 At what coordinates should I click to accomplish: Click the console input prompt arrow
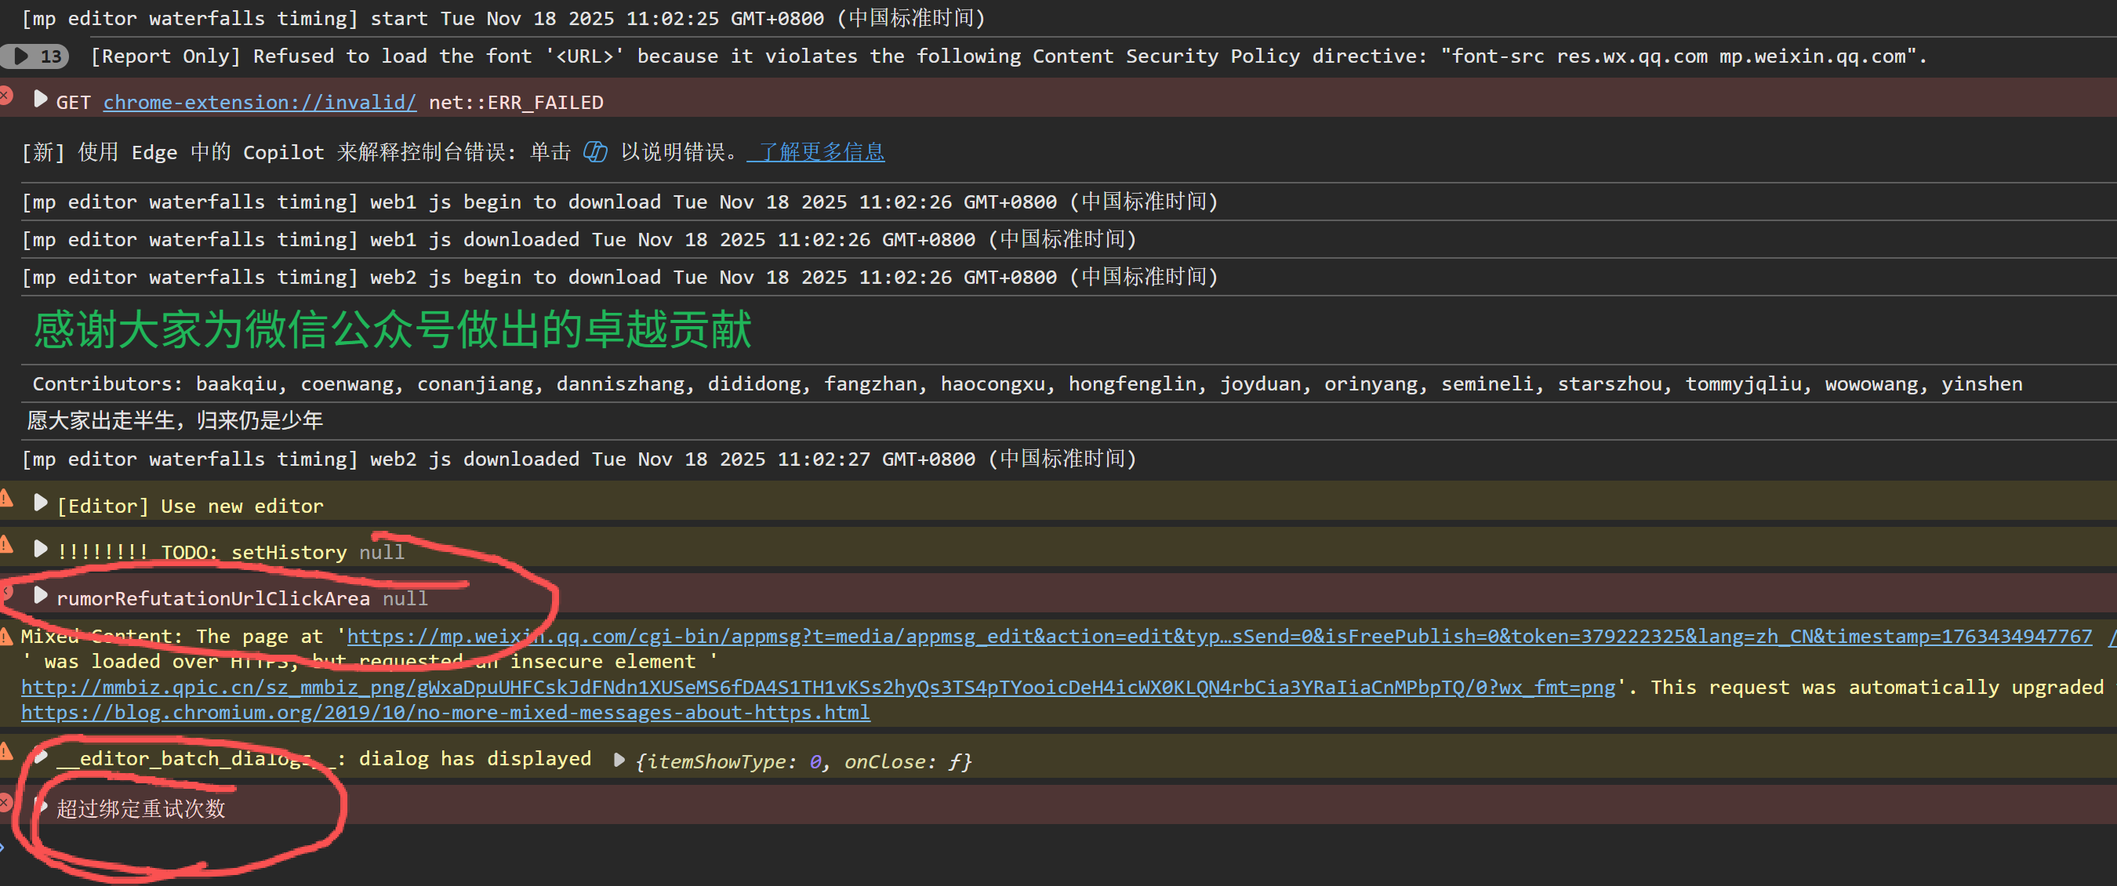[x=2, y=847]
